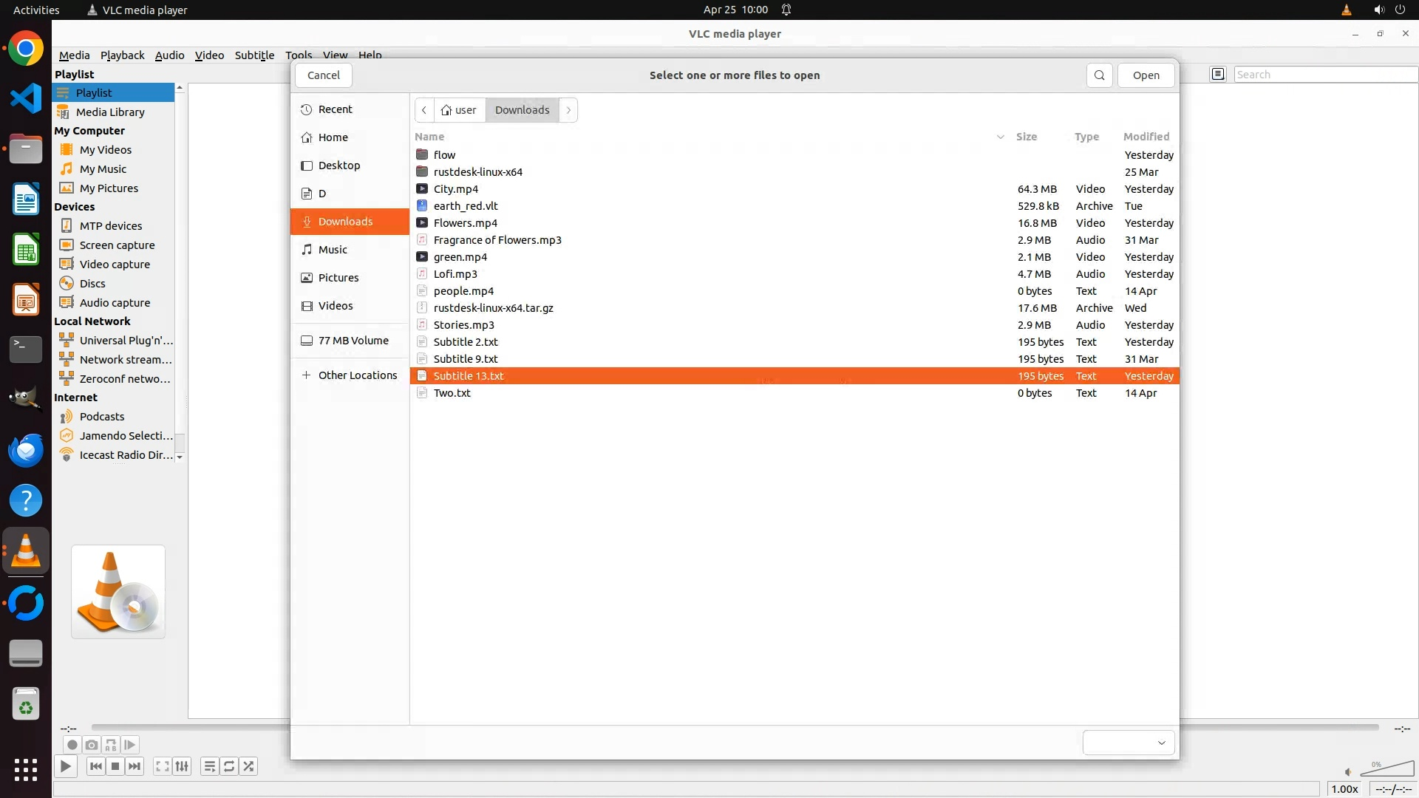Click the Cancel button
Image resolution: width=1419 pixels, height=798 pixels.
click(x=323, y=75)
